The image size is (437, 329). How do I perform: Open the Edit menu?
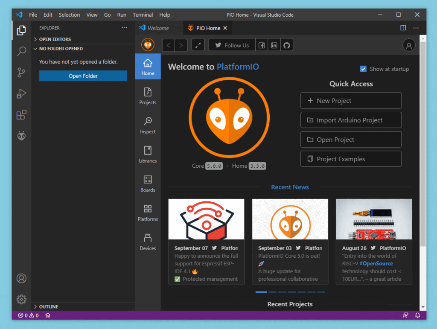pyautogui.click(x=48, y=15)
